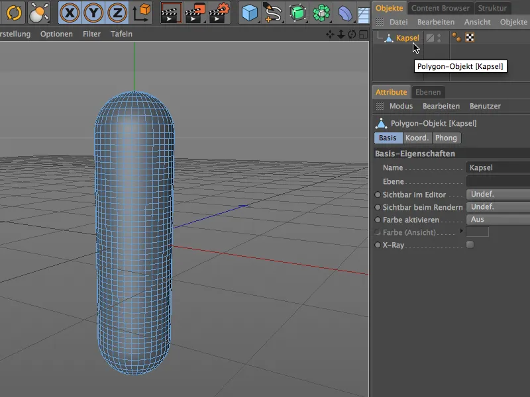This screenshot has width=530, height=397.
Task: Enable the X-Ray checkbox
Action: coord(470,244)
